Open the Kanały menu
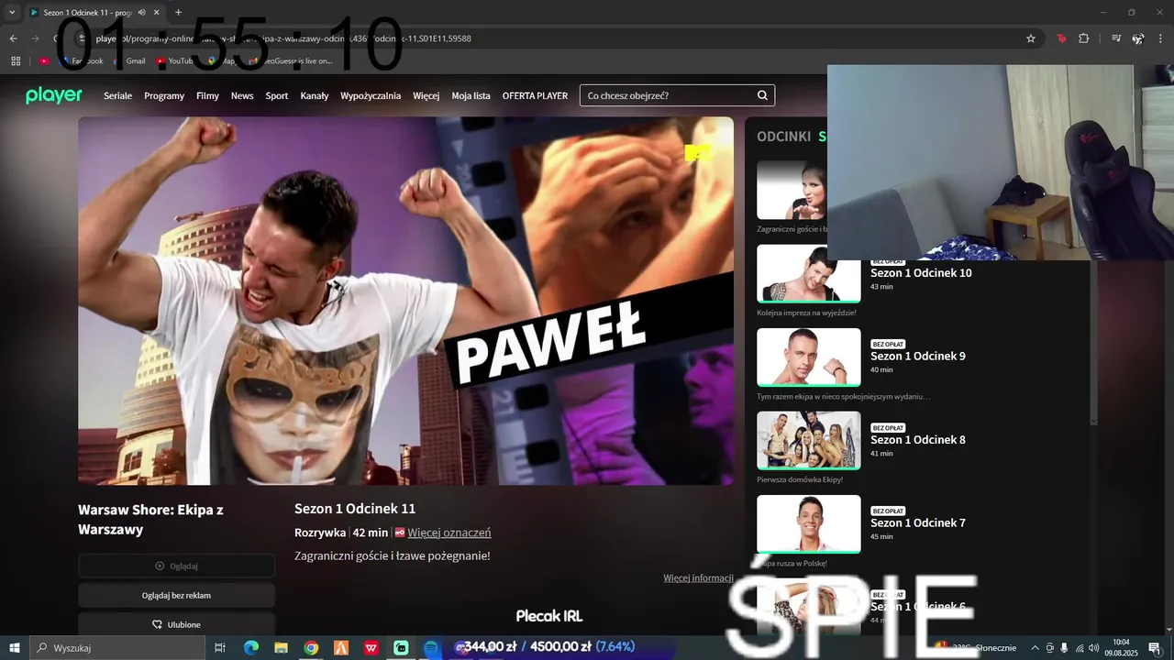Screen dimensions: 1174x660 click(x=315, y=95)
